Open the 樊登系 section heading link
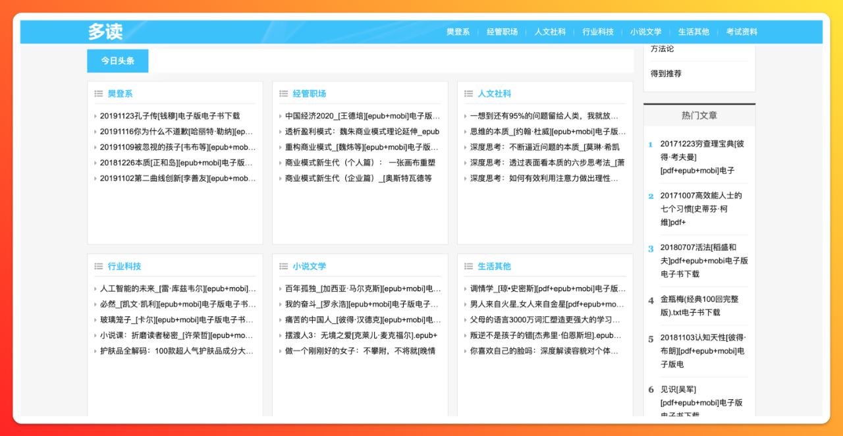The height and width of the screenshot is (436, 843). [121, 94]
